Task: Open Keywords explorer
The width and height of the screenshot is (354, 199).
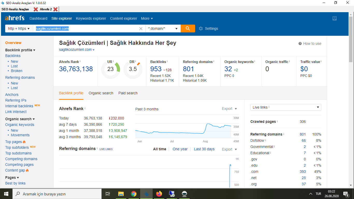Action: tap(91, 18)
